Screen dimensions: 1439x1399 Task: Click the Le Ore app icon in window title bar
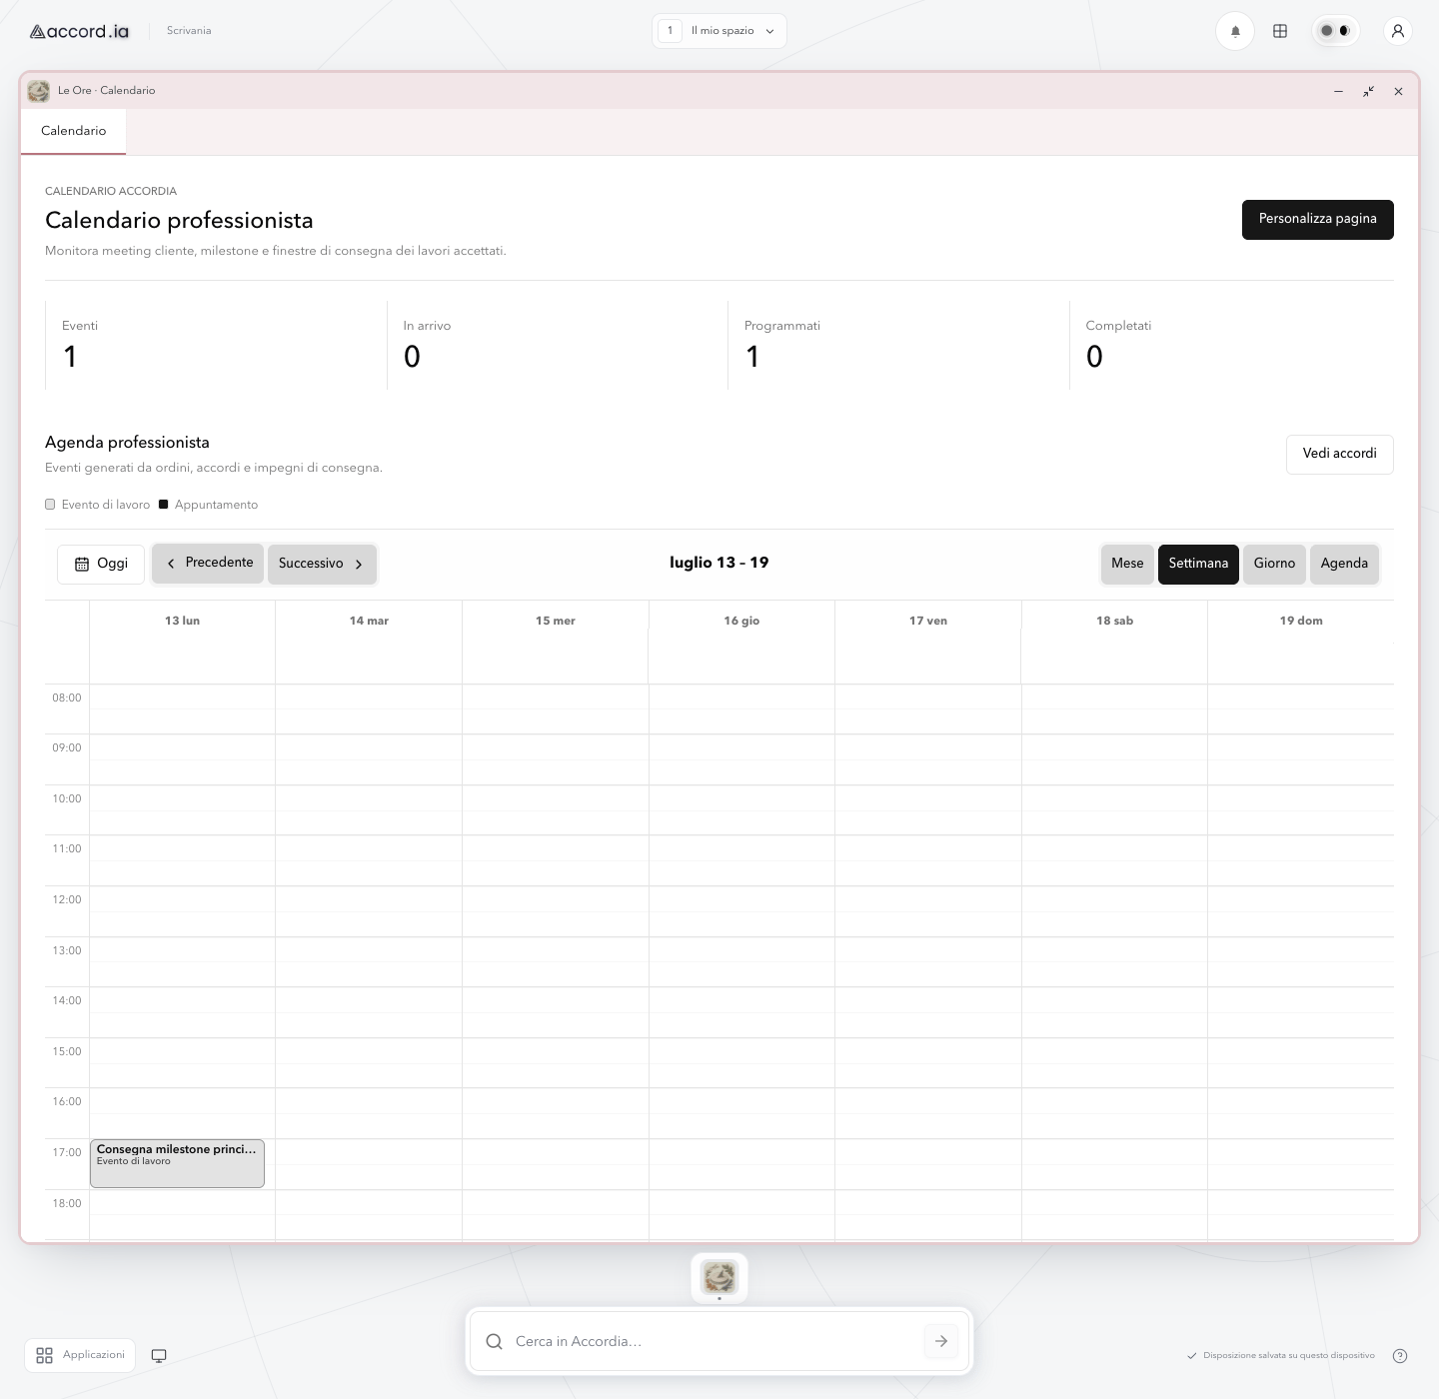click(x=39, y=91)
